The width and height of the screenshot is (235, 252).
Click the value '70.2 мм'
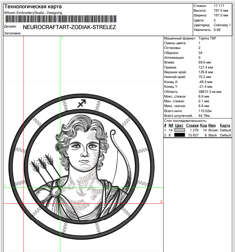pyautogui.click(x=204, y=77)
